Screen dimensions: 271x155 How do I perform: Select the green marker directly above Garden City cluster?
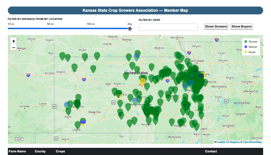(78, 98)
